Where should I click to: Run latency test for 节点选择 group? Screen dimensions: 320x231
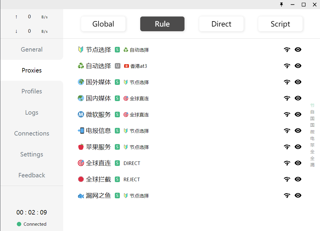tap(287, 49)
